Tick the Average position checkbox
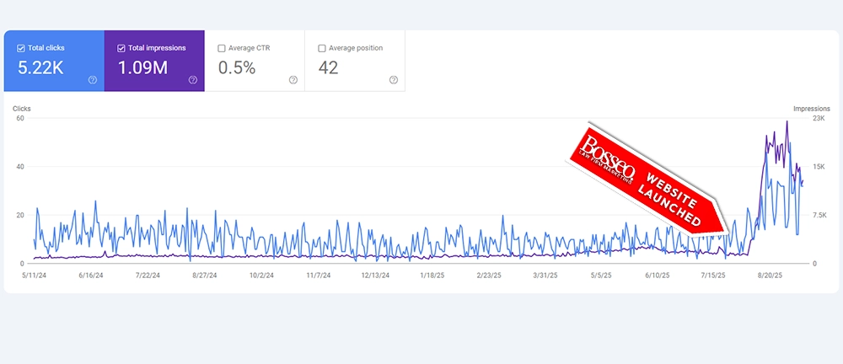Screen dimensions: 843x364 coord(323,48)
